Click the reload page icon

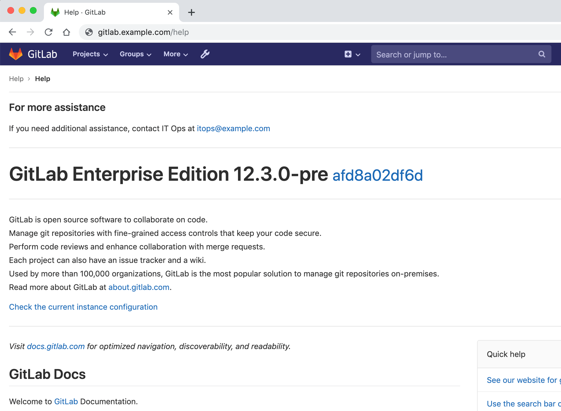coord(49,32)
